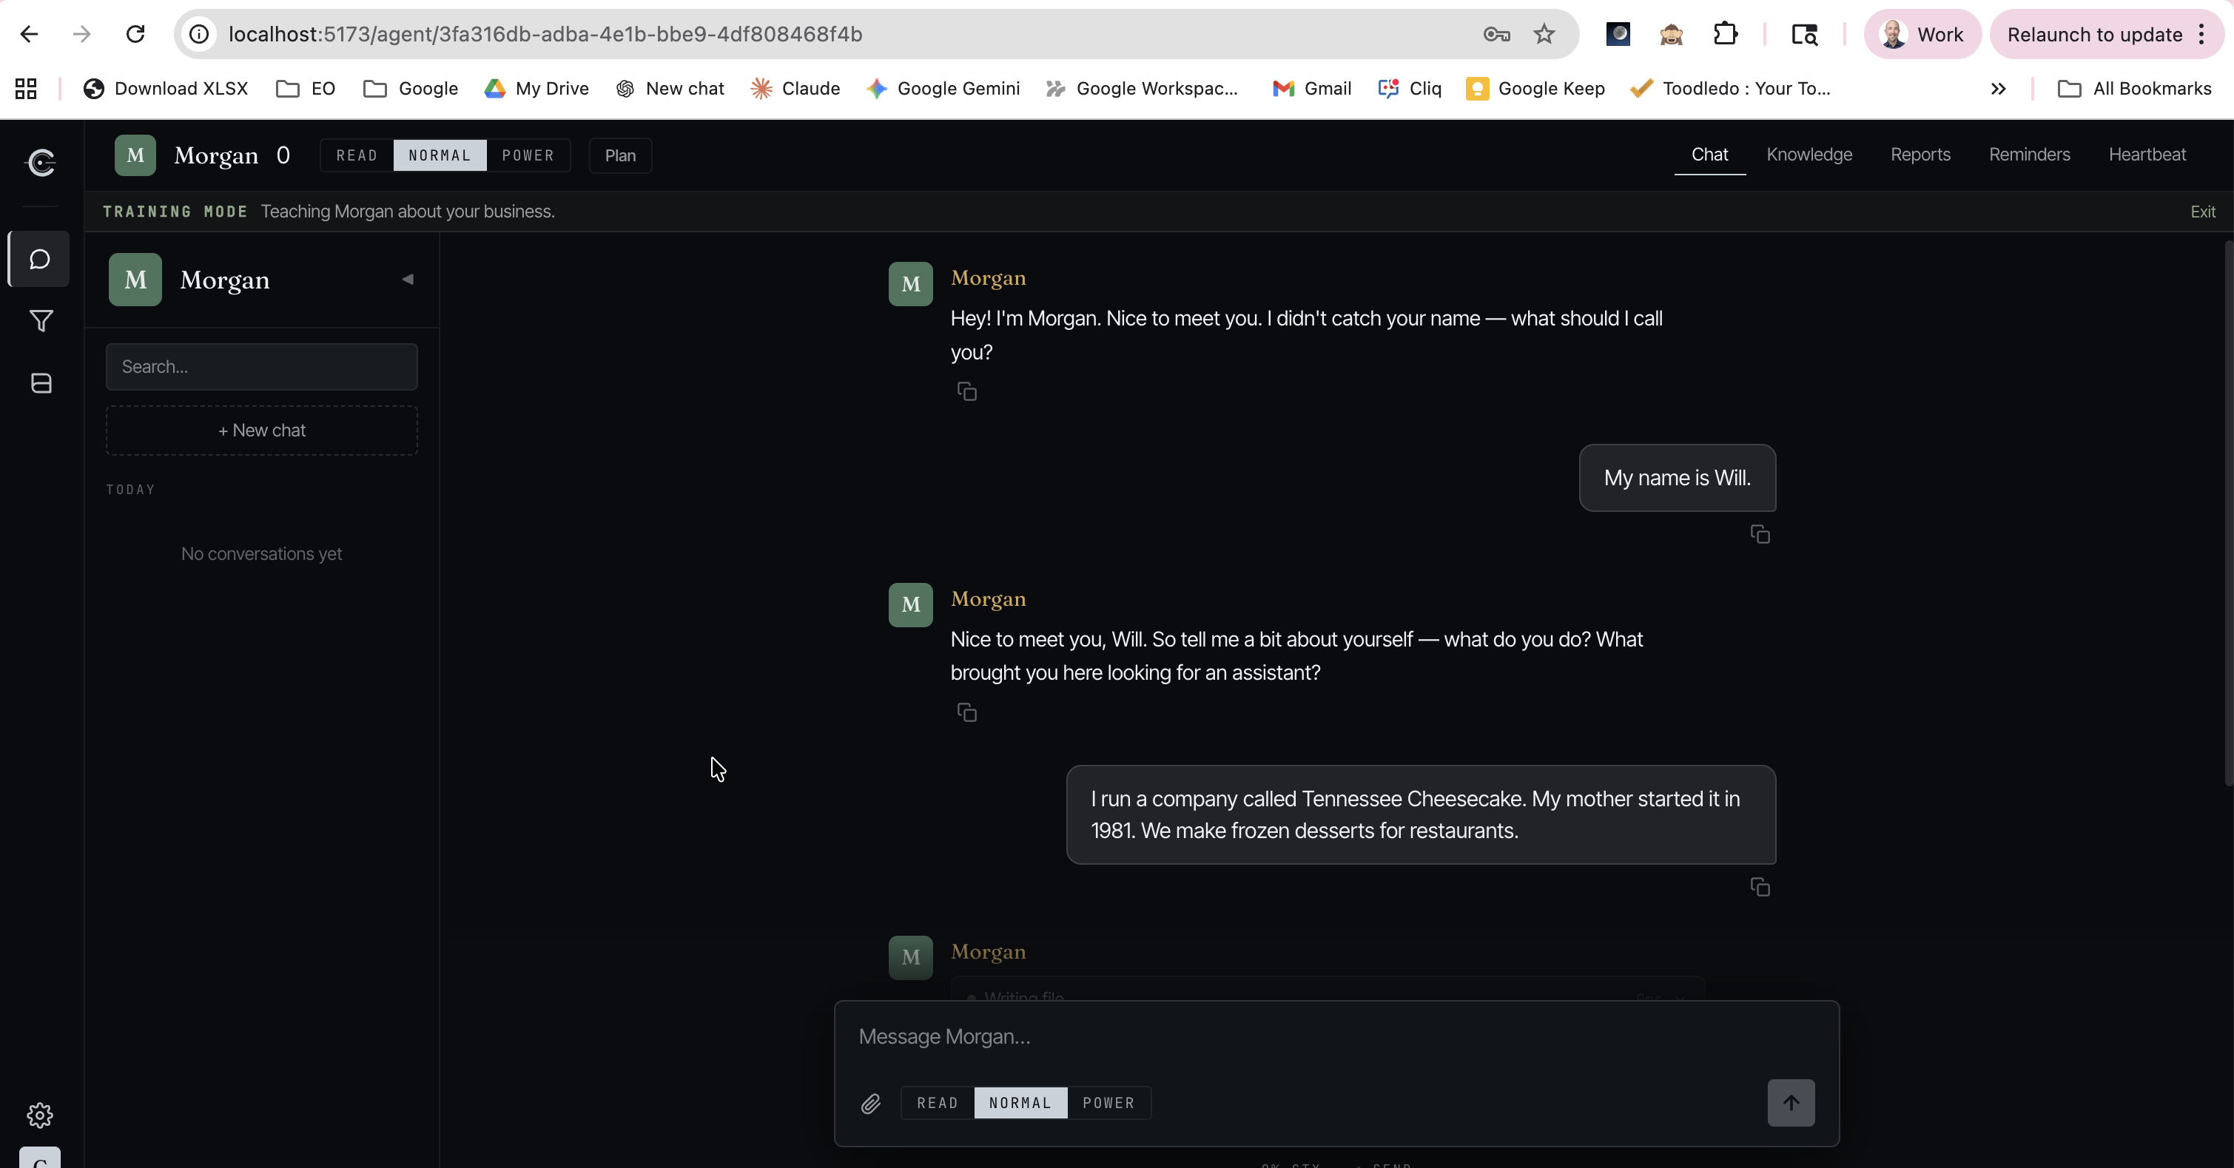Click the Morgan avatar in the conversation sidebar
The height and width of the screenshot is (1168, 2234).
pos(135,279)
